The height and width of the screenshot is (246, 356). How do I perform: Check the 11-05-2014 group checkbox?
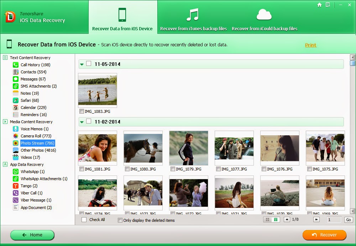click(89, 64)
